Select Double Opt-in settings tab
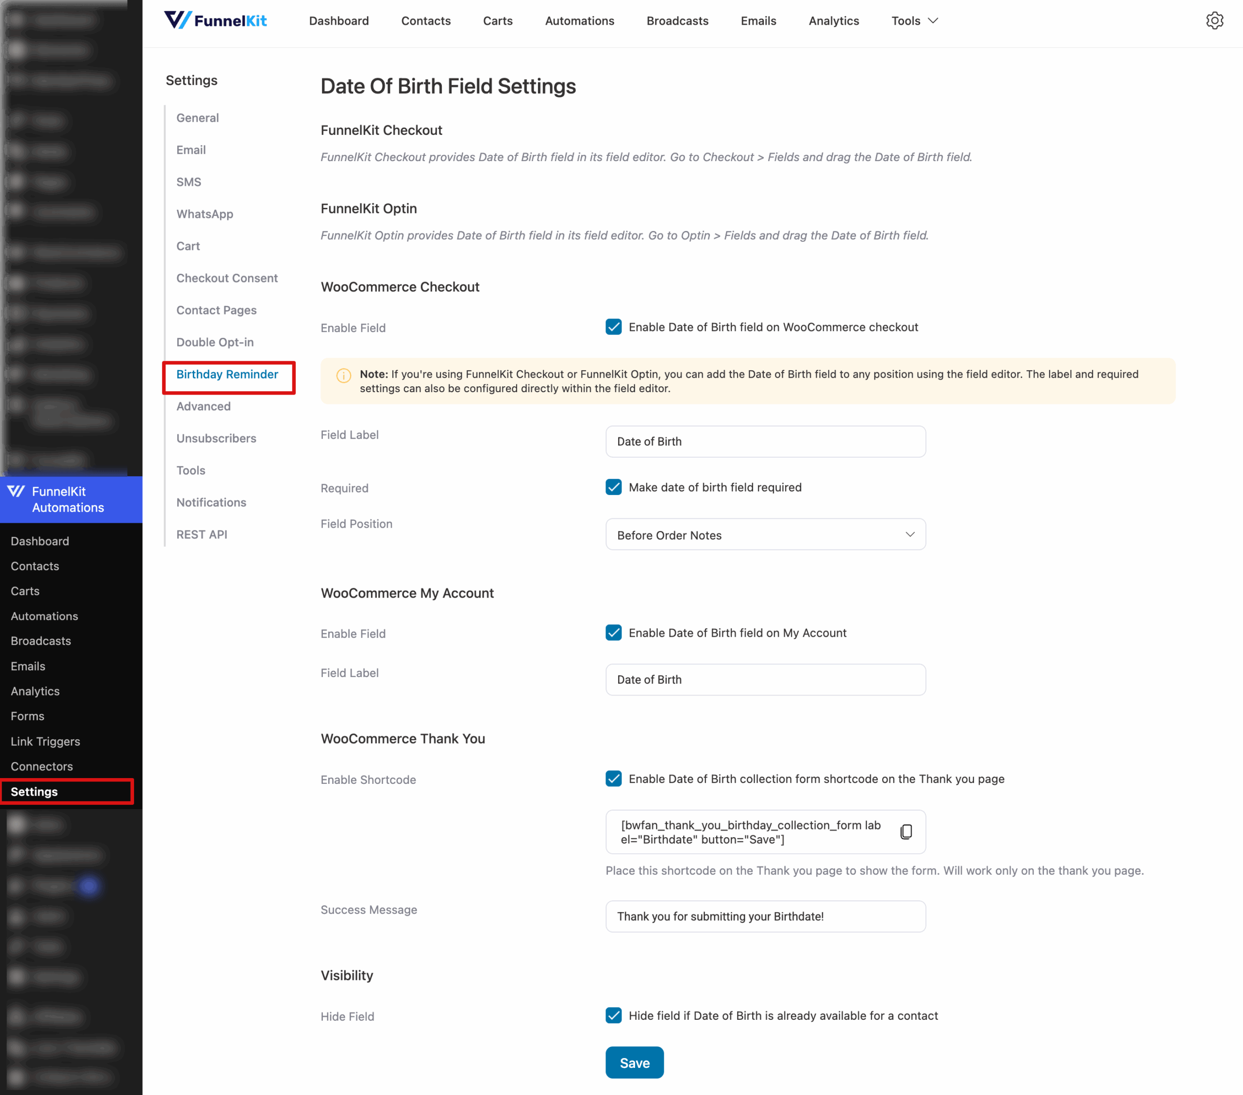The height and width of the screenshot is (1095, 1243). point(215,342)
